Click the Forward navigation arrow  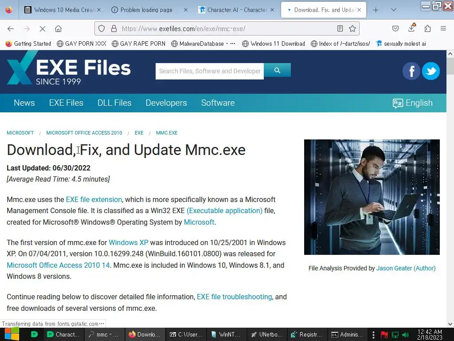[27, 28]
